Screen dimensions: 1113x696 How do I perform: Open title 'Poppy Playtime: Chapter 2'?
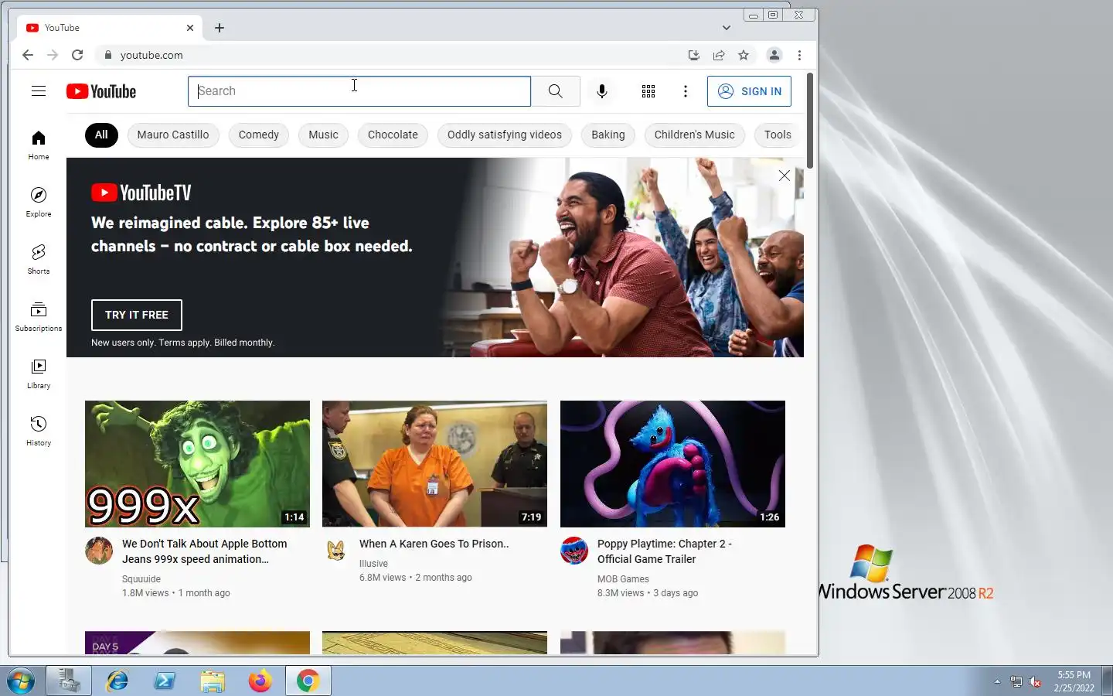[x=665, y=551]
